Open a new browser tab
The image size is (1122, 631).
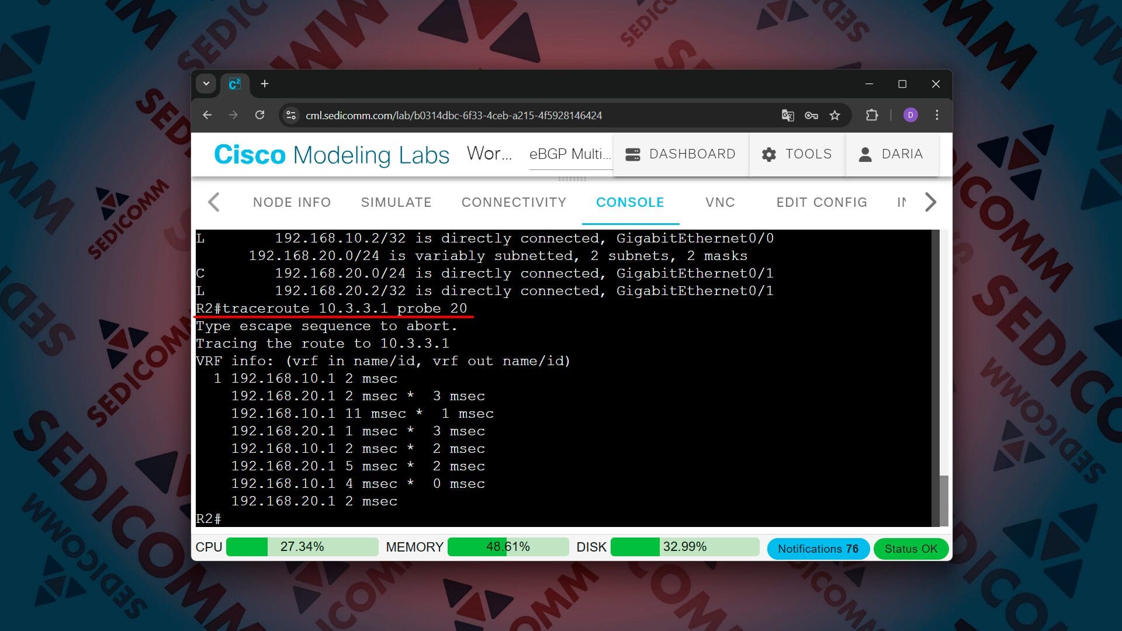click(x=265, y=84)
